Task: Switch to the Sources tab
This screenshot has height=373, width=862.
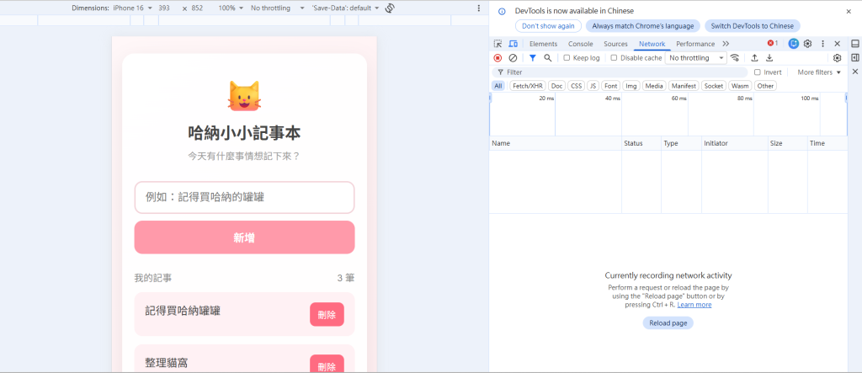Action: (x=615, y=44)
